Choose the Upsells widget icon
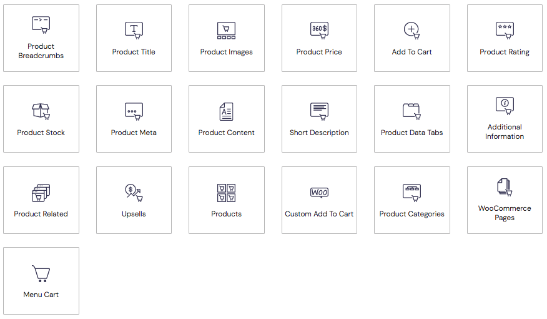 coord(134,193)
